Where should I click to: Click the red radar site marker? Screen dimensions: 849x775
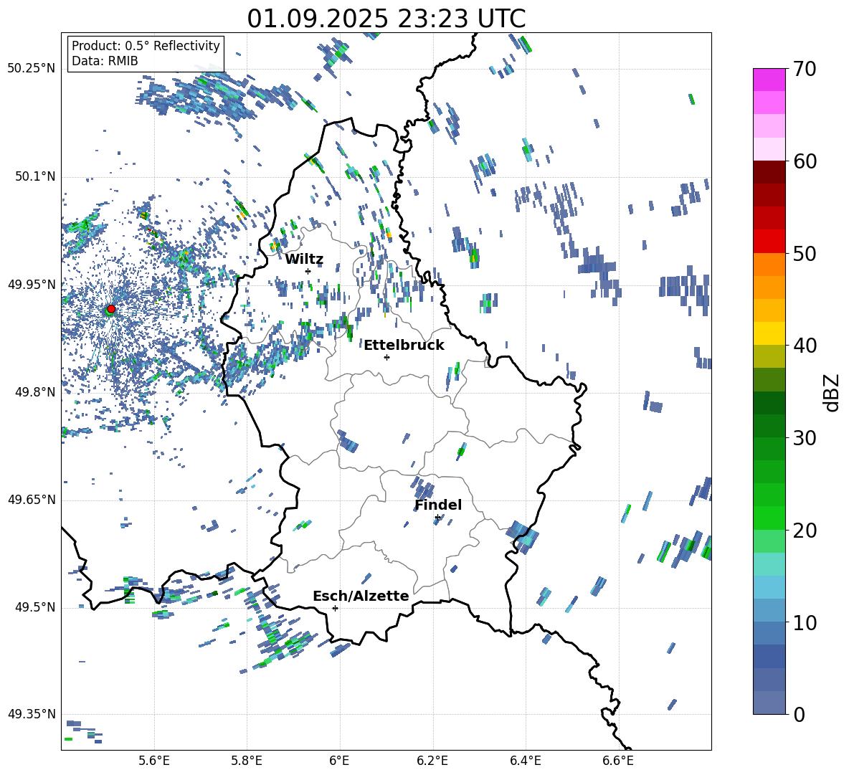[x=111, y=308]
